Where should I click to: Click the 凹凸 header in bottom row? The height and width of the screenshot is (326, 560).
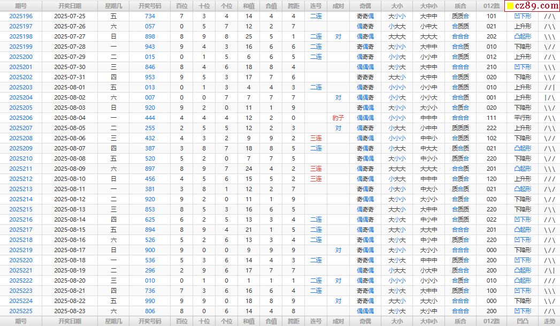(523, 321)
